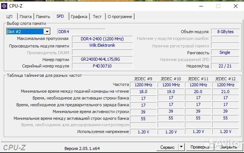This screenshot has width=244, height=153.
Task: Click the Single rank value
Action: pos(225,52)
